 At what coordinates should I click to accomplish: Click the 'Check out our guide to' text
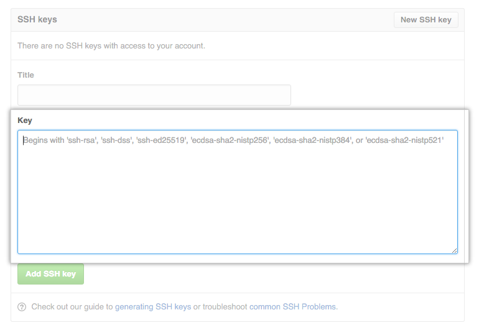72,307
